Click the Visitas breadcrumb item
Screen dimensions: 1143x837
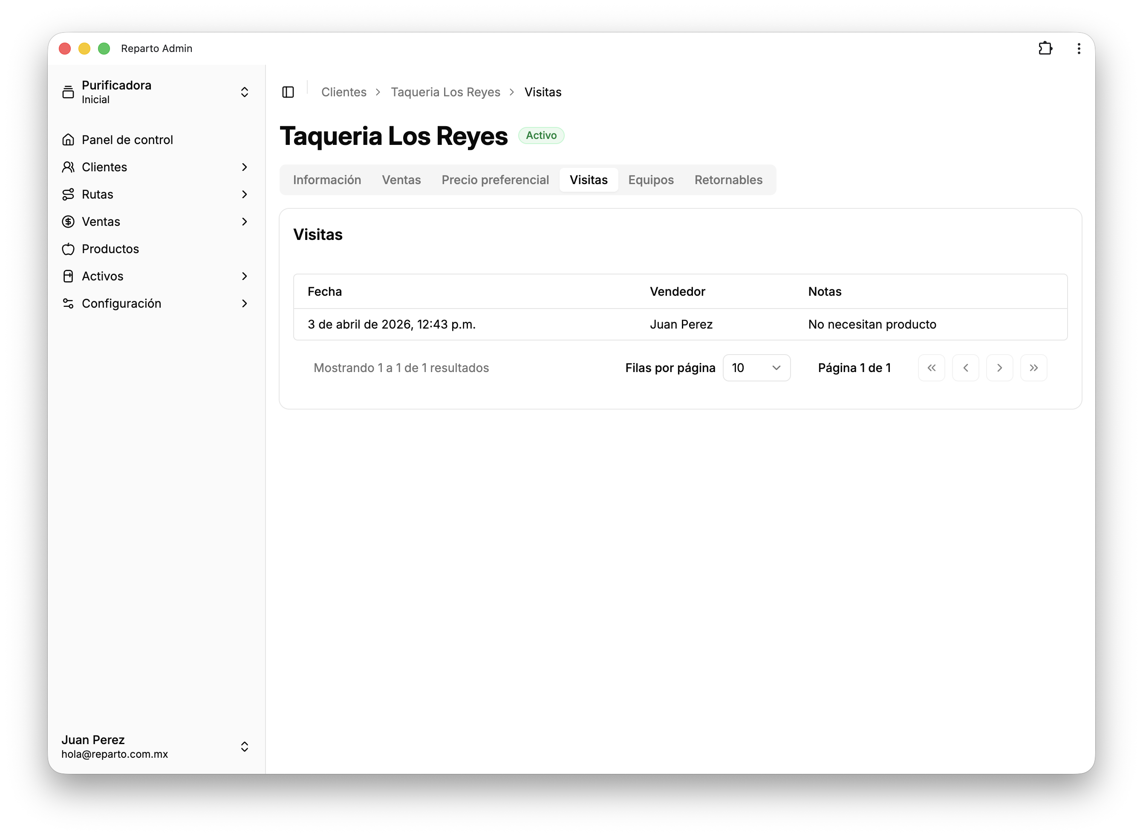pos(543,92)
